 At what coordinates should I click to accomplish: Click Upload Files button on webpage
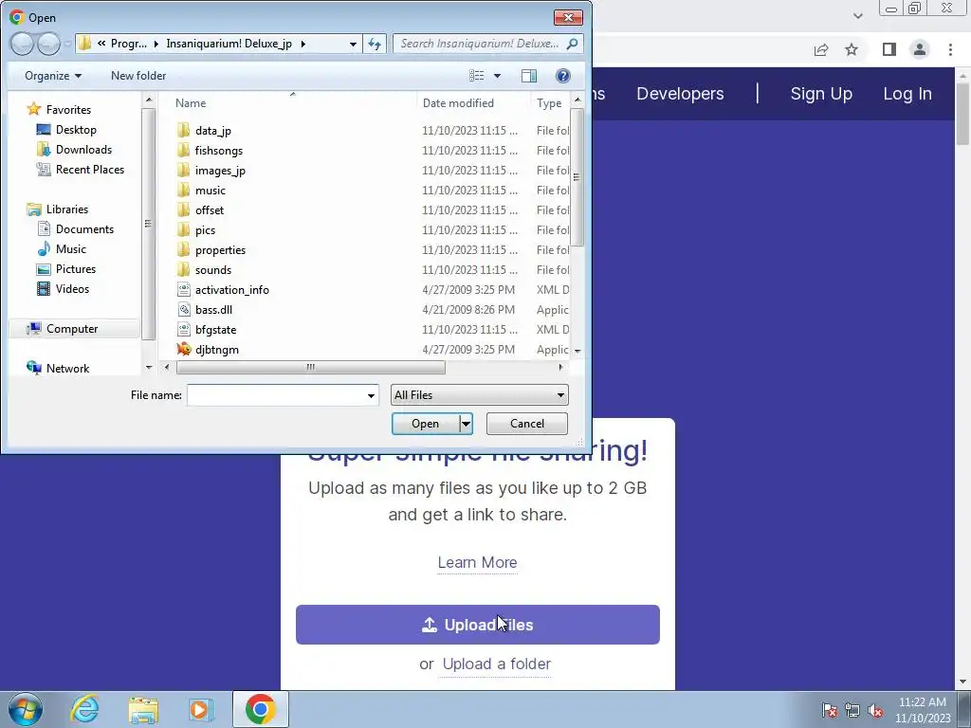click(478, 625)
